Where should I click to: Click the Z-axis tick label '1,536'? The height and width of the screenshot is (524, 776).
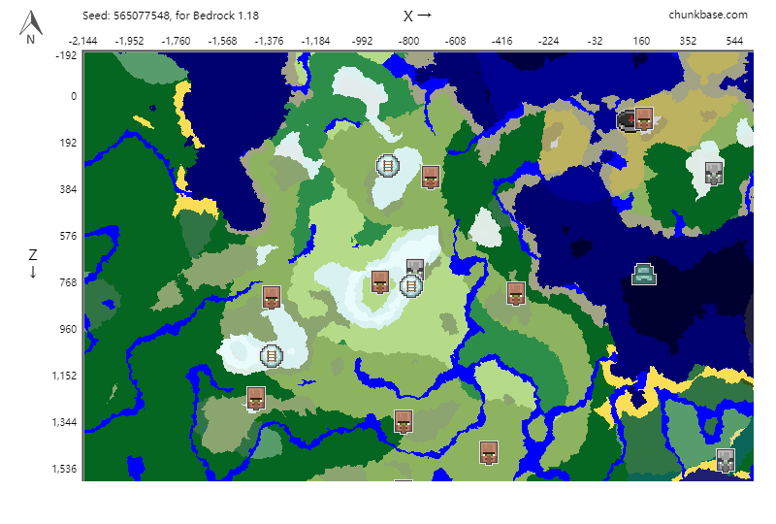point(64,469)
